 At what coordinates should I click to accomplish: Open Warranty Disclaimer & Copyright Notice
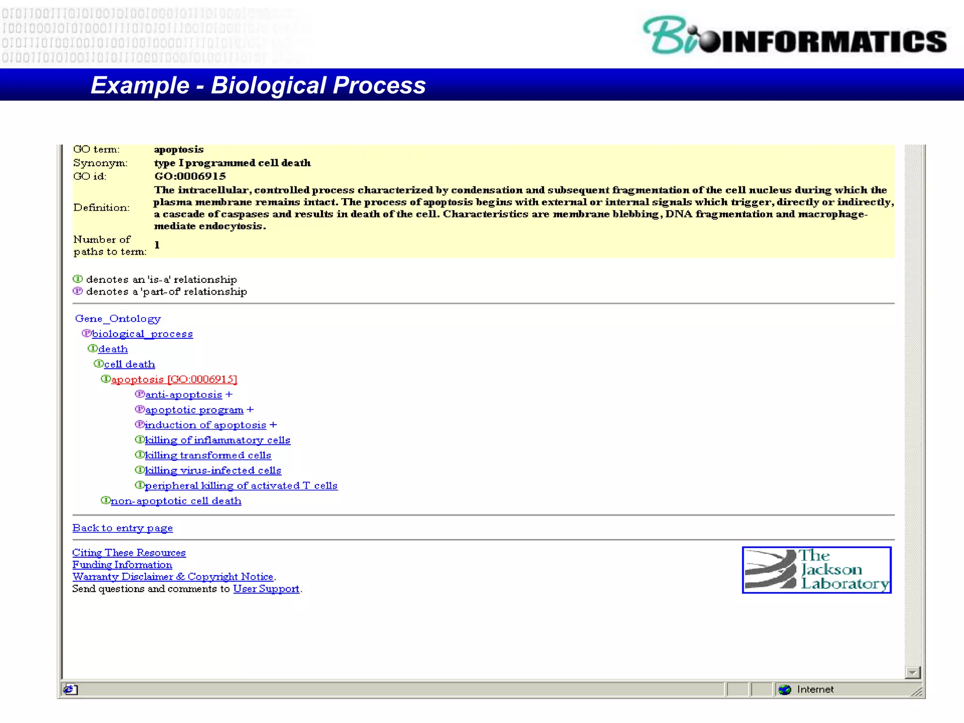[173, 577]
